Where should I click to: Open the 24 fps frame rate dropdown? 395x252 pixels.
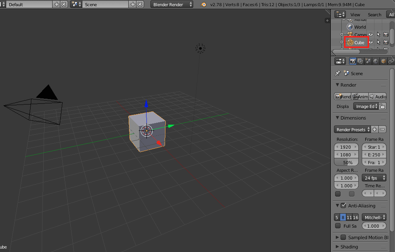(x=374, y=178)
